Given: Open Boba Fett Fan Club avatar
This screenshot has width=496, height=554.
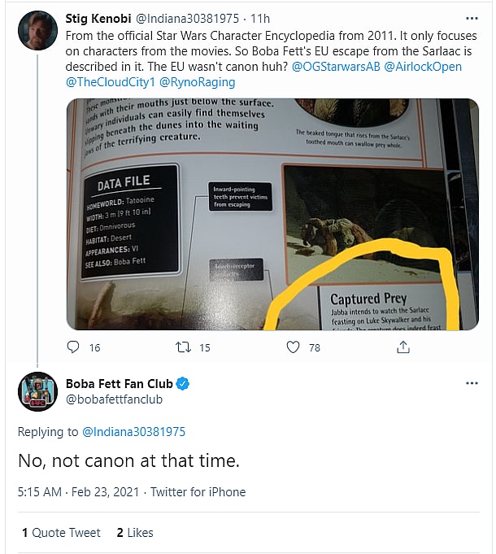Looking at the screenshot, I should coord(37,391).
